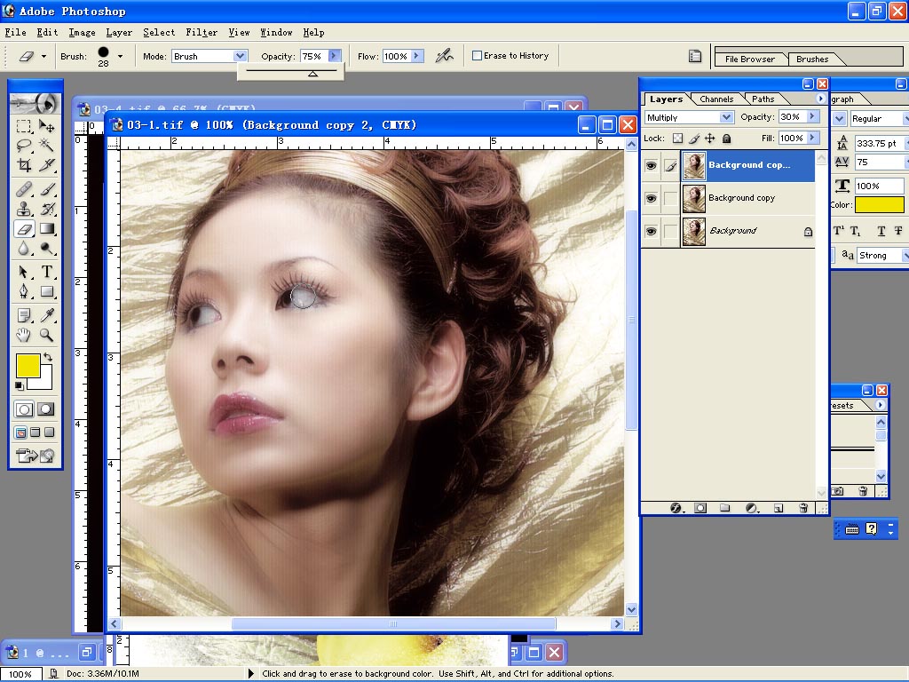Select the Eyedropper tool
The image size is (909, 682).
tap(46, 315)
